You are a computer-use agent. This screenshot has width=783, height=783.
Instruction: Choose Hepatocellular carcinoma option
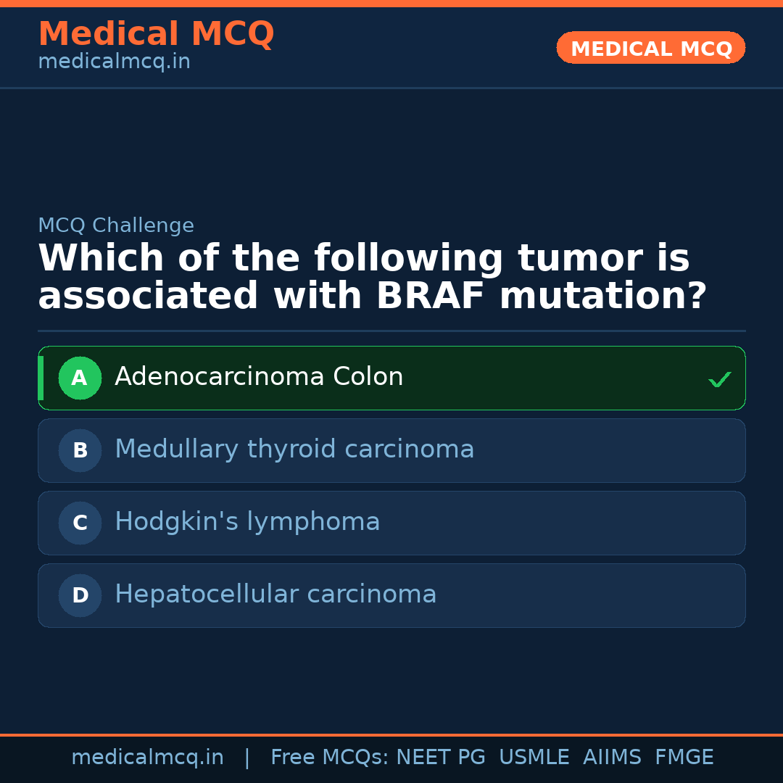(275, 594)
